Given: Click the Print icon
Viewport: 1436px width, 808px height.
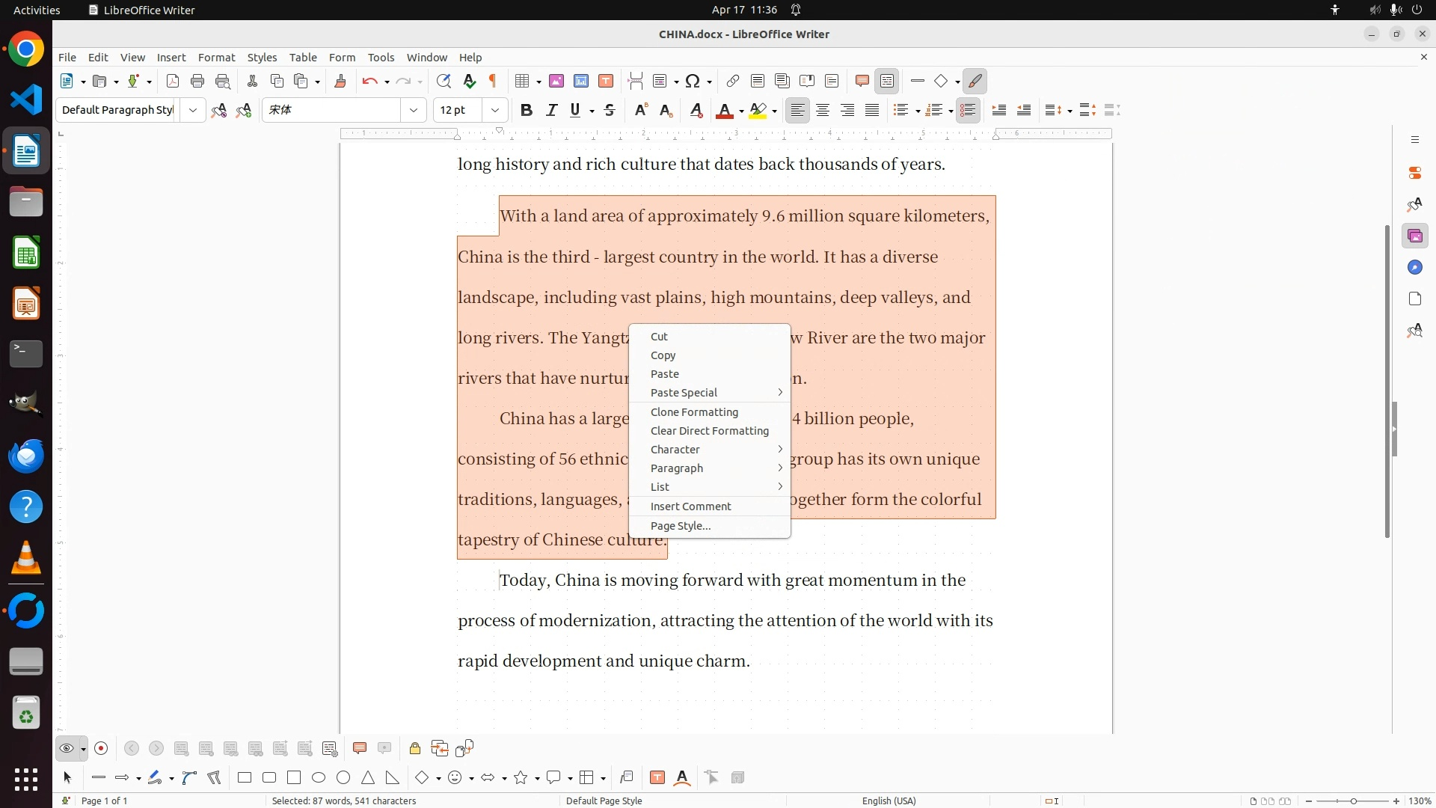Looking at the screenshot, I should [197, 82].
